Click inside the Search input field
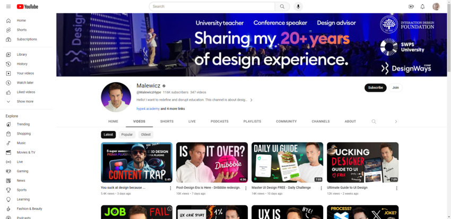 click(212, 6)
